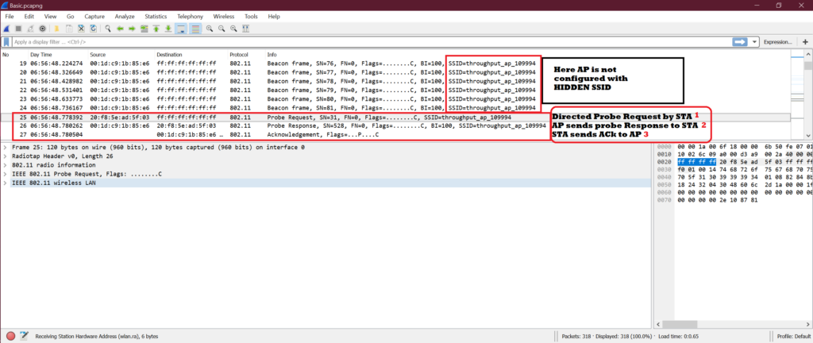The image size is (813, 343).
Task: Open the Statistics menu
Action: pyautogui.click(x=156, y=17)
